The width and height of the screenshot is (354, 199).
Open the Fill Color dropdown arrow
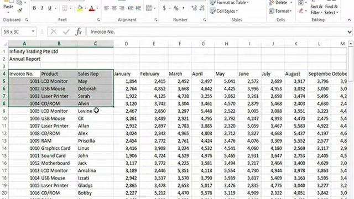(85, 8)
